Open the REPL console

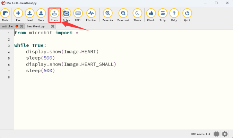click(x=78, y=15)
